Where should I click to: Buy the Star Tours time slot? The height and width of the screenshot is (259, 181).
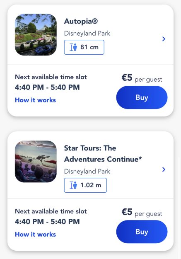click(x=142, y=232)
